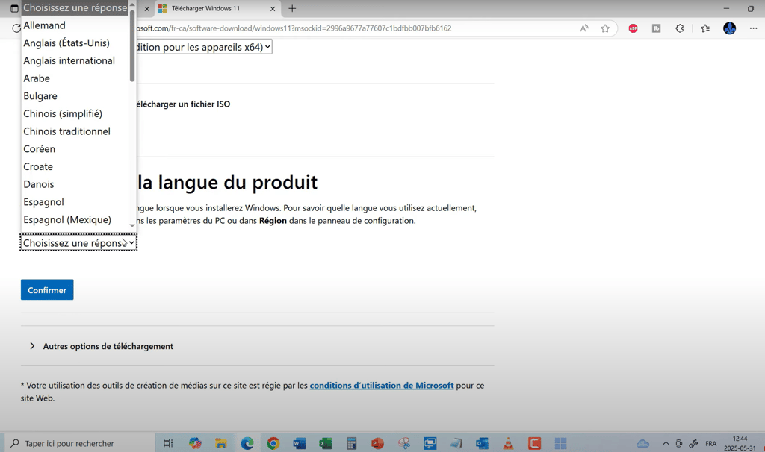The height and width of the screenshot is (452, 765).
Task: Select Anglais (États-Unis) option
Action: click(75, 43)
